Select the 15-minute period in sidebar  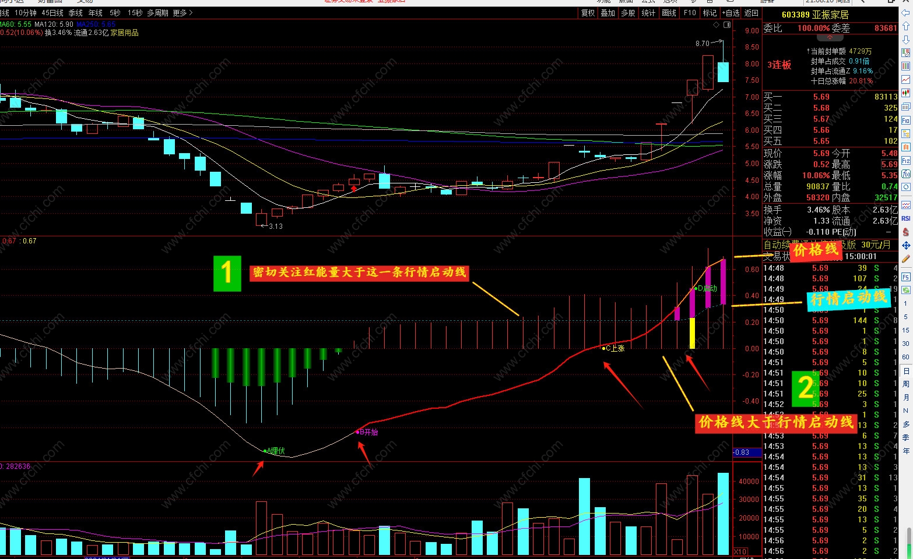906,330
